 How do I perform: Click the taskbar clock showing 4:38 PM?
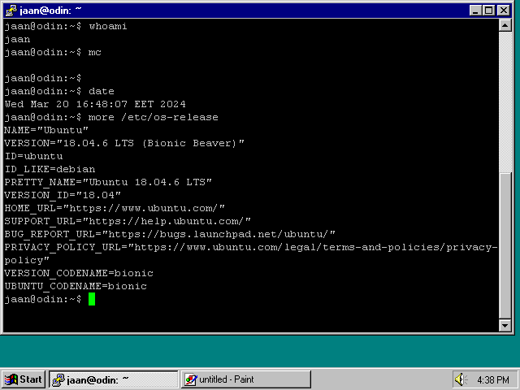click(492, 379)
